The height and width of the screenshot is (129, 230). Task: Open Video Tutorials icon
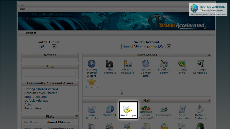[110, 64]
